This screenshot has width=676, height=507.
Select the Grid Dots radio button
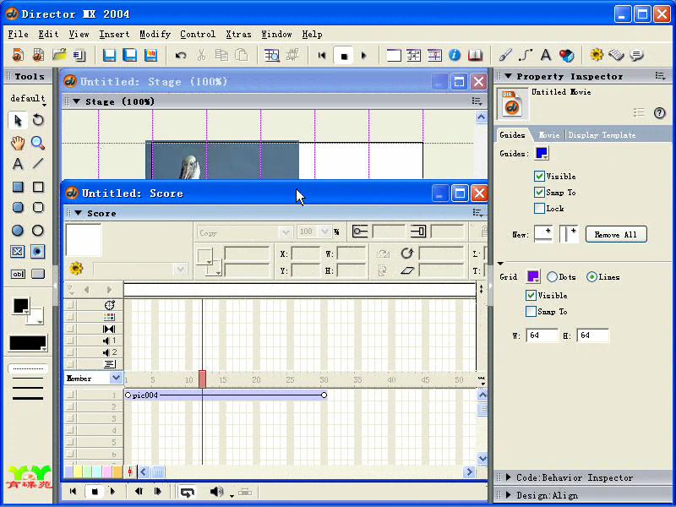(552, 277)
